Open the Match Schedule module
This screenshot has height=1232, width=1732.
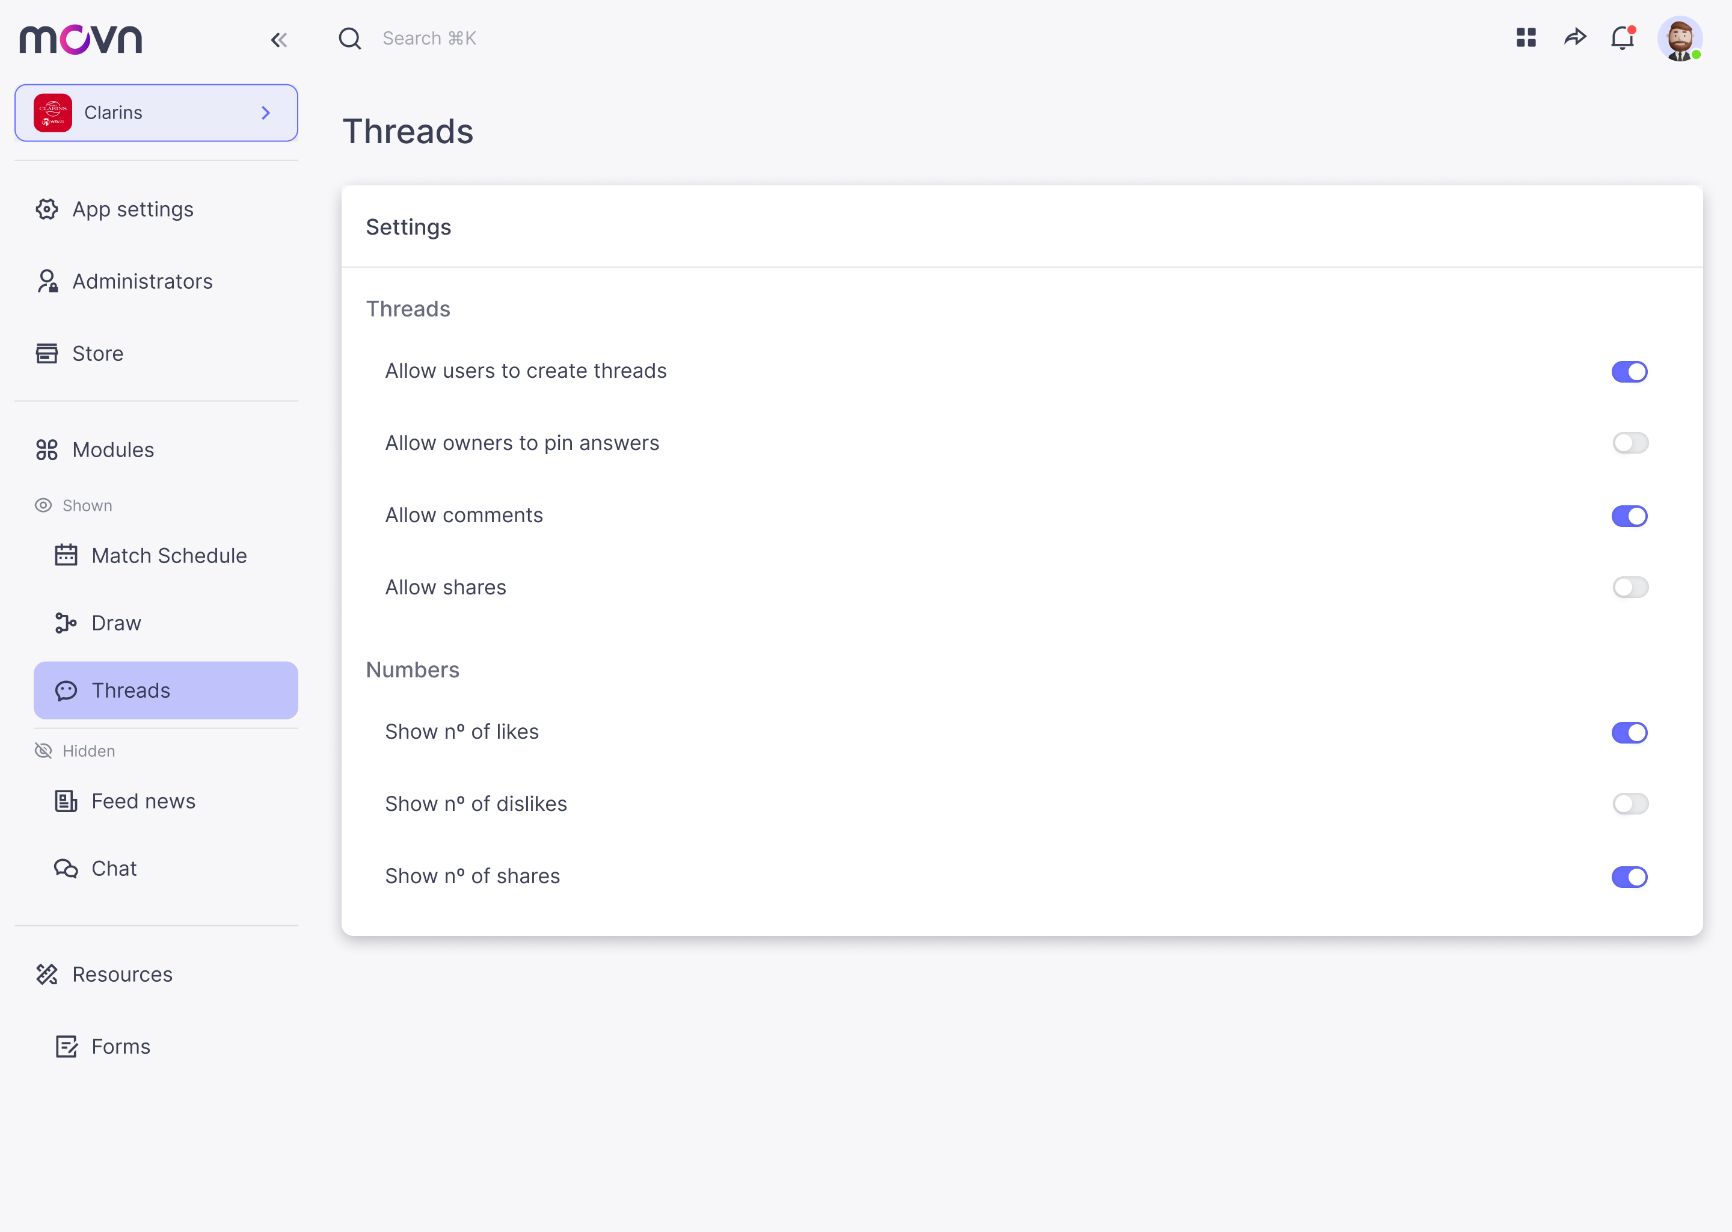tap(168, 556)
